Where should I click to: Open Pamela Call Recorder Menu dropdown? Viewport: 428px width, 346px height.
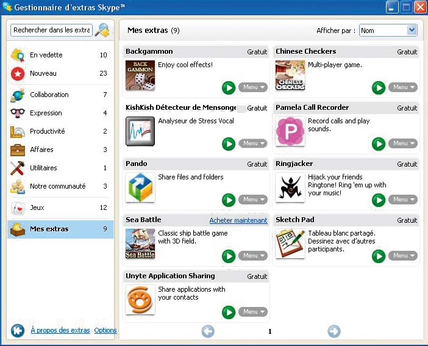[403, 143]
